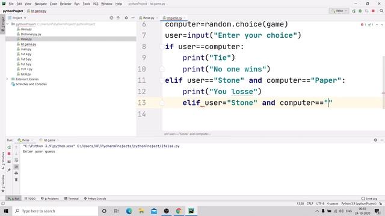385x216 pixels.
Task: Click the locate file target icon in Project panel
Action: tap(111, 18)
